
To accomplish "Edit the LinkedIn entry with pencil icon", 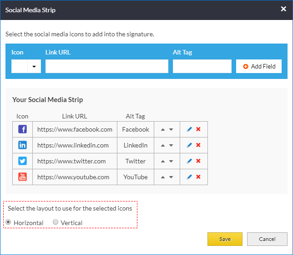I will (189, 145).
